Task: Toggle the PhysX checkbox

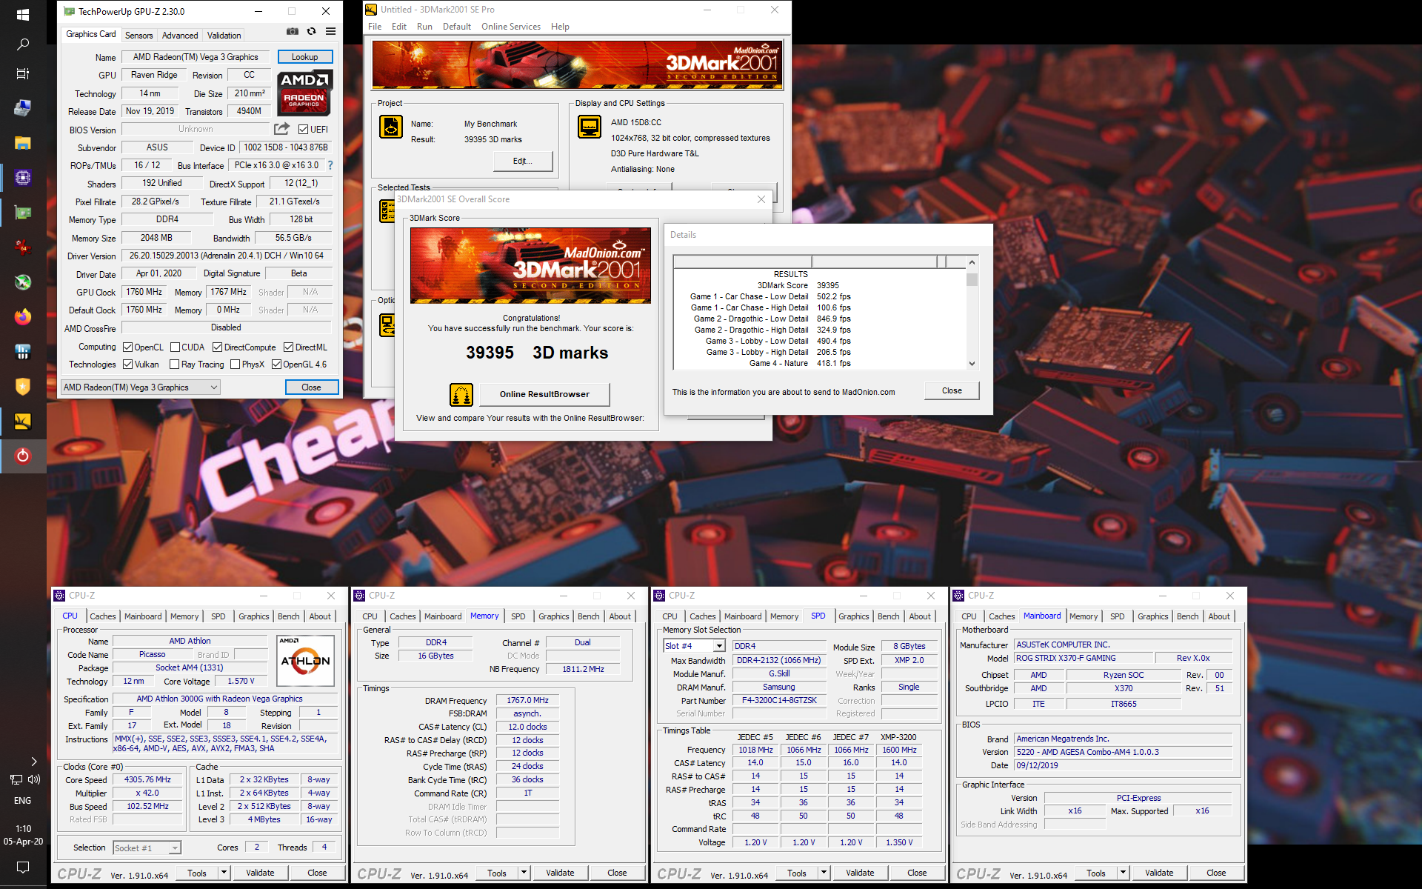Action: click(235, 364)
